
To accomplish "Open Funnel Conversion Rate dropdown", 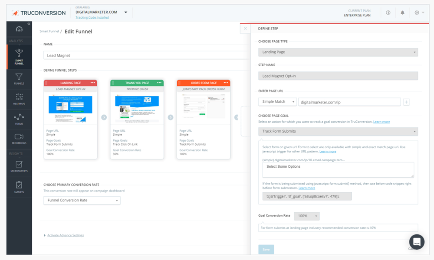I will point(82,200).
